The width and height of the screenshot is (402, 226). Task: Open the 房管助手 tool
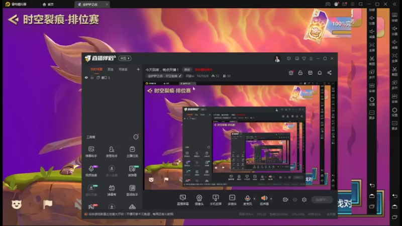point(112,152)
